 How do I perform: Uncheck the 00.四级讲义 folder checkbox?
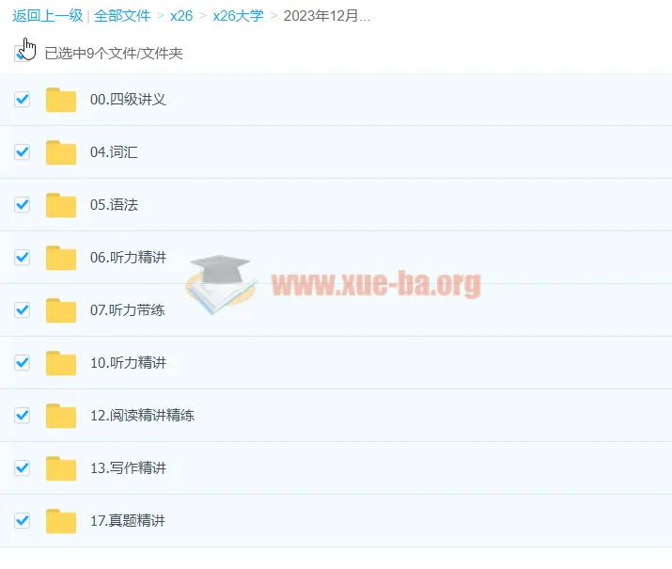point(22,100)
